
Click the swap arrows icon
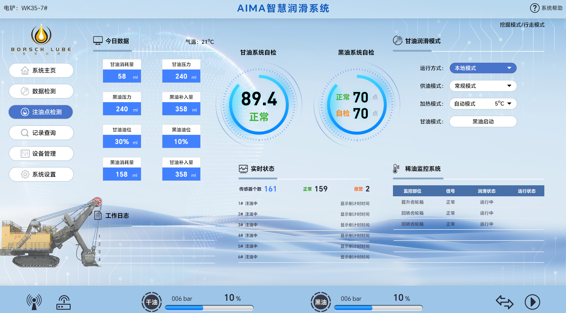504,302
